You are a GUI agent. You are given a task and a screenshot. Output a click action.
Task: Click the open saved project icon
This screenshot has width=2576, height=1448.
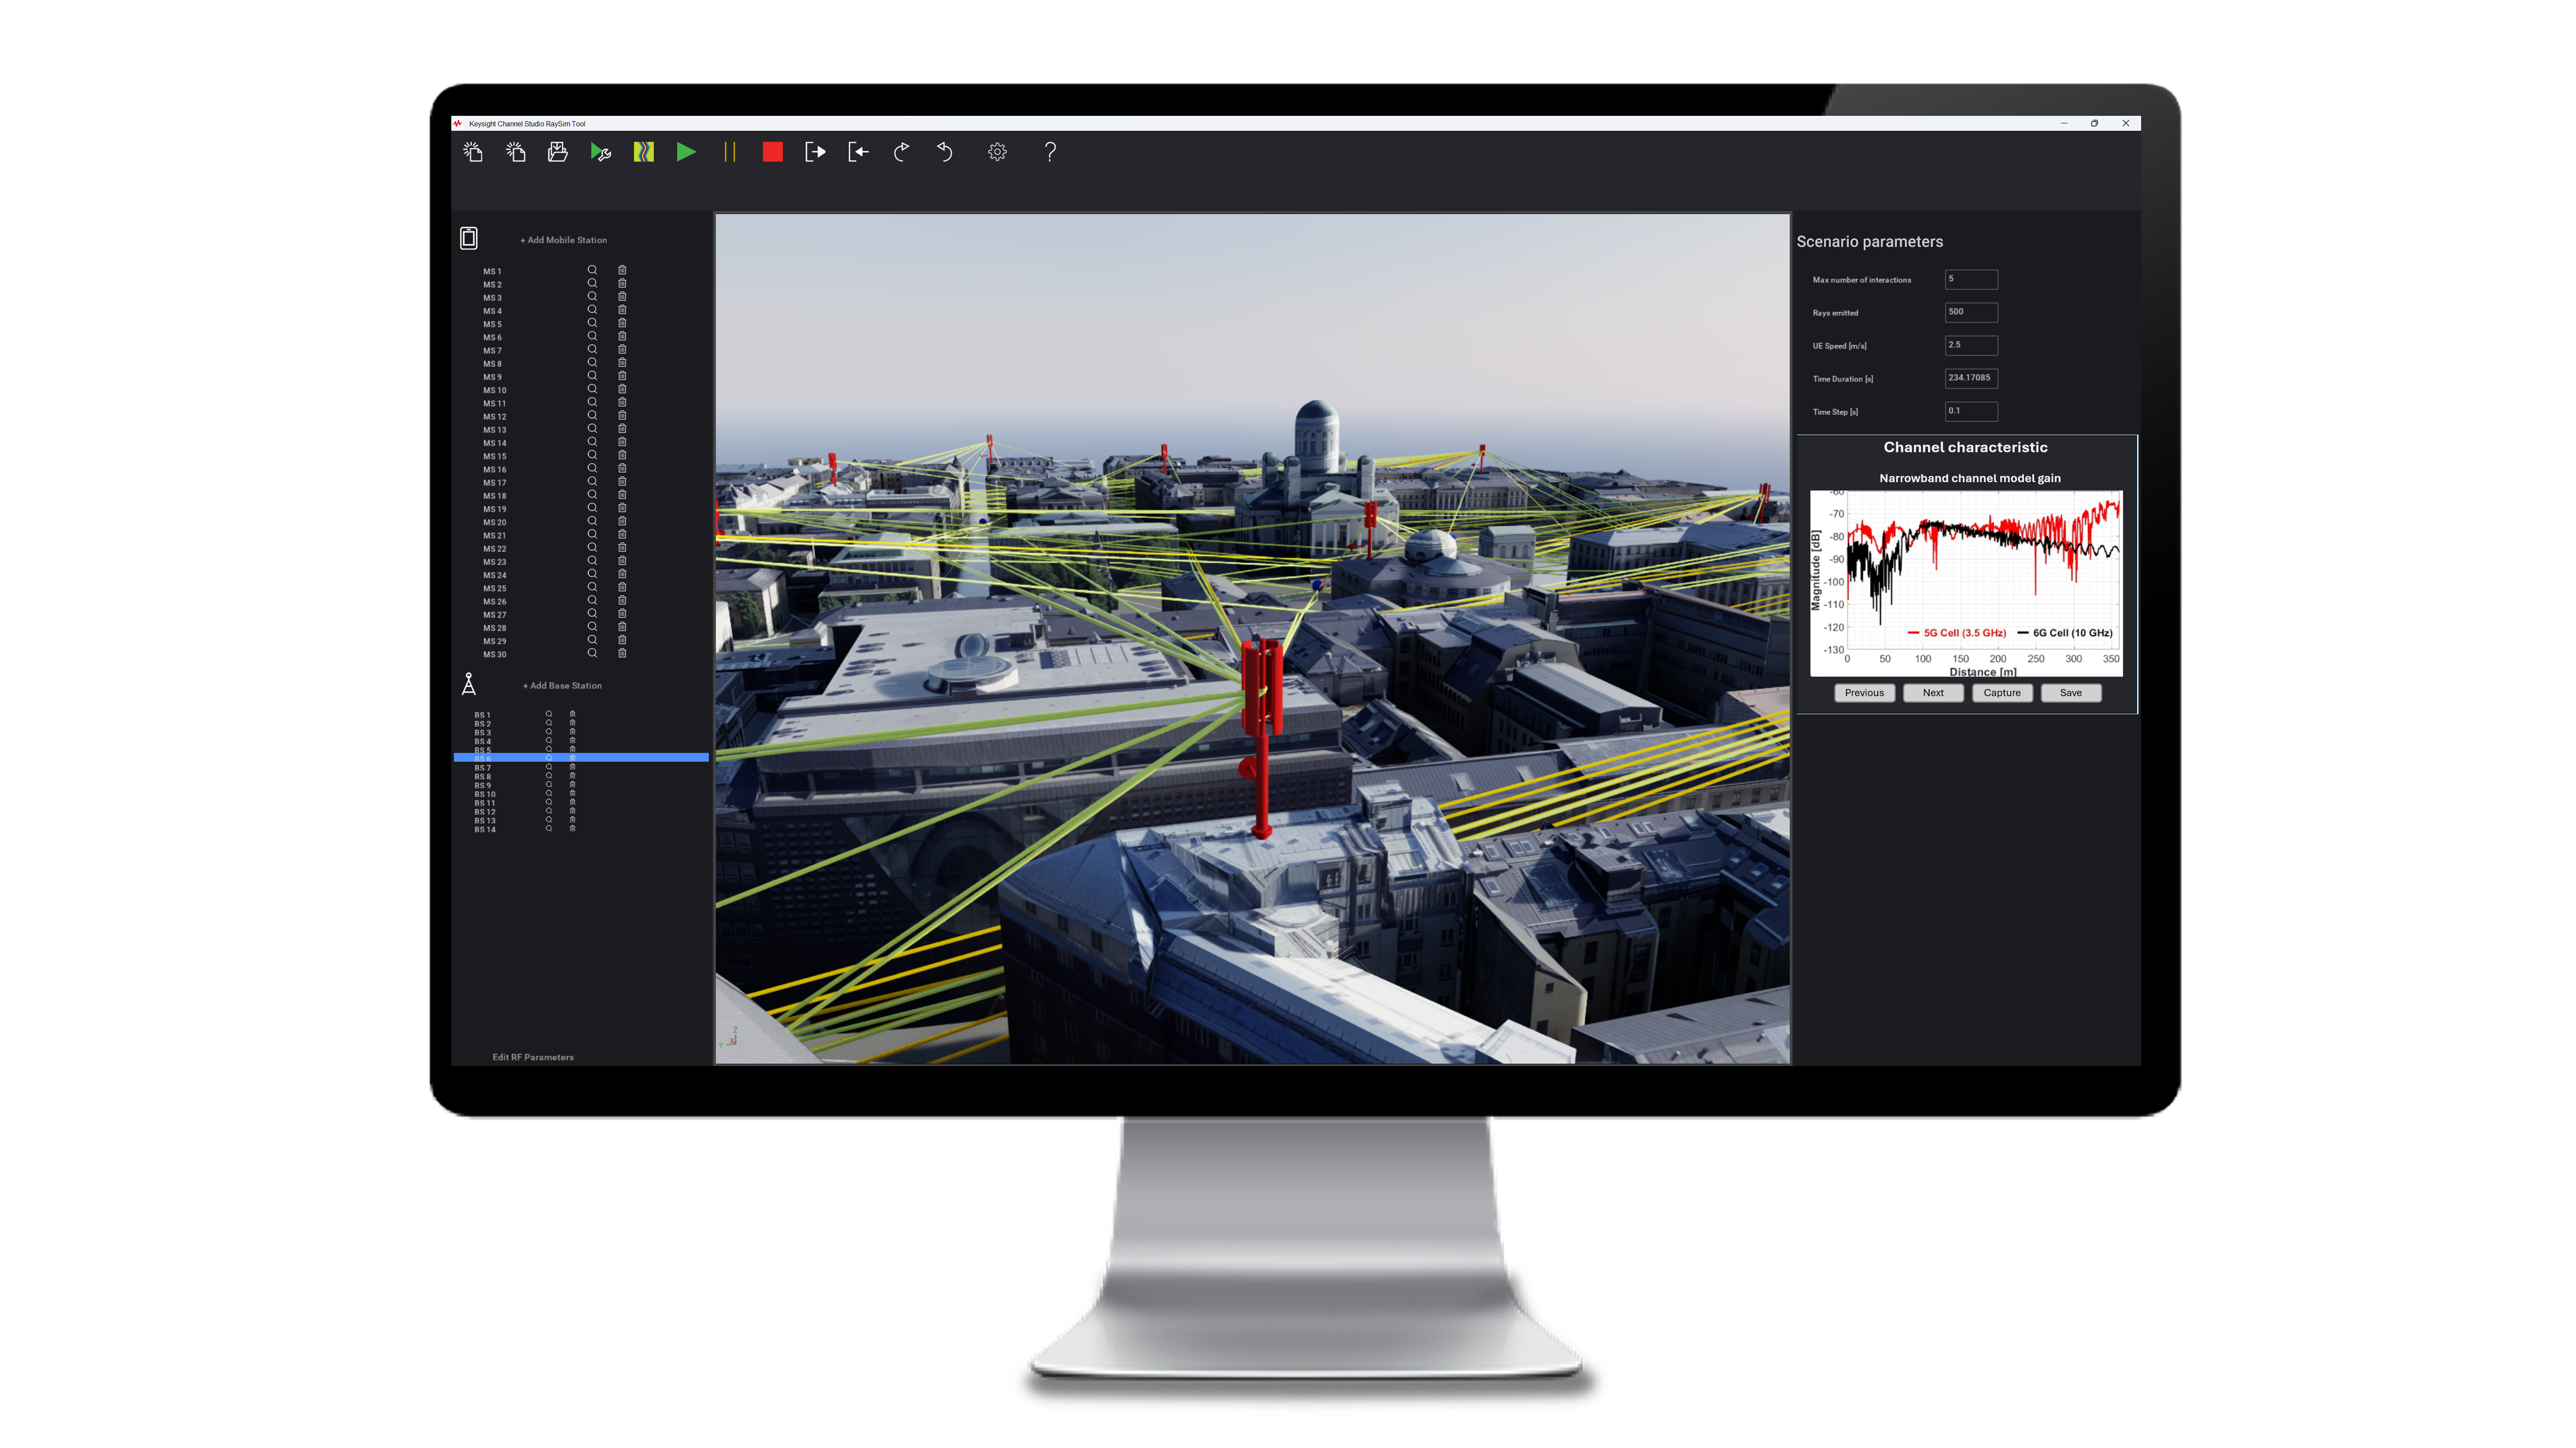[x=557, y=152]
